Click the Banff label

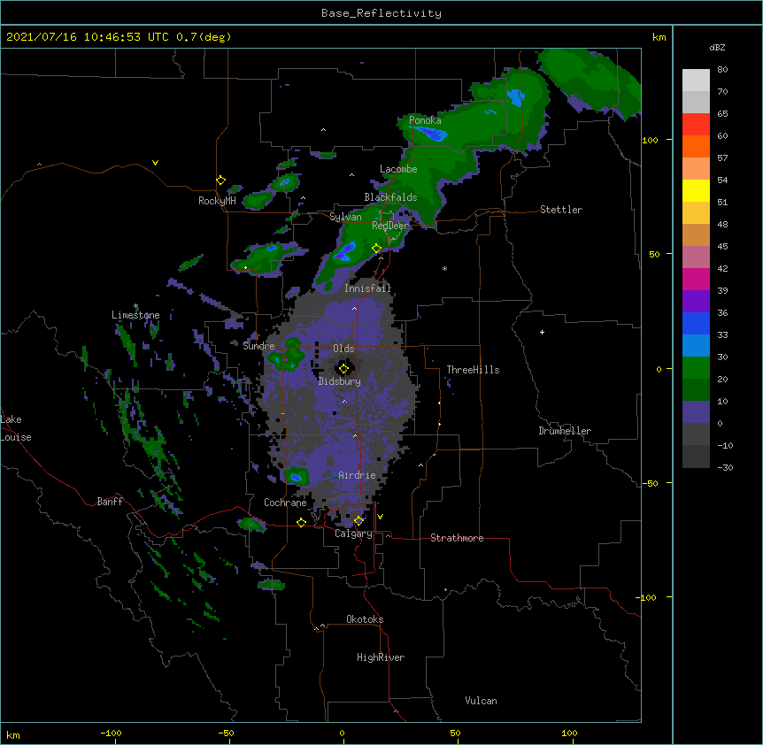[110, 502]
